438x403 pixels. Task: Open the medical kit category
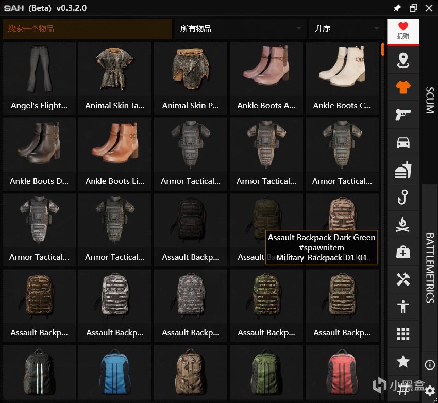click(403, 251)
